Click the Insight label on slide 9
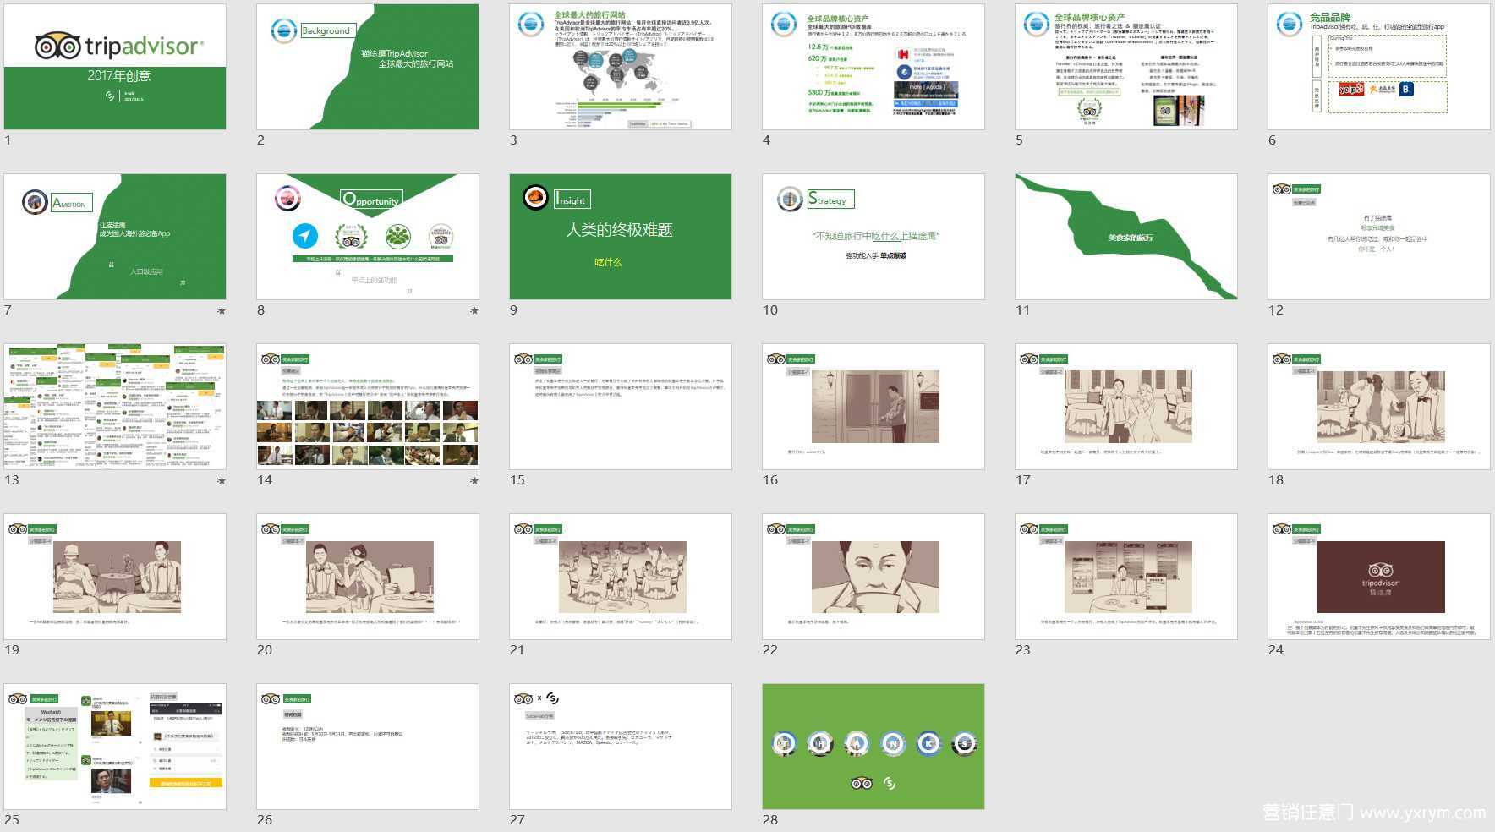This screenshot has height=832, width=1495. pyautogui.click(x=571, y=199)
